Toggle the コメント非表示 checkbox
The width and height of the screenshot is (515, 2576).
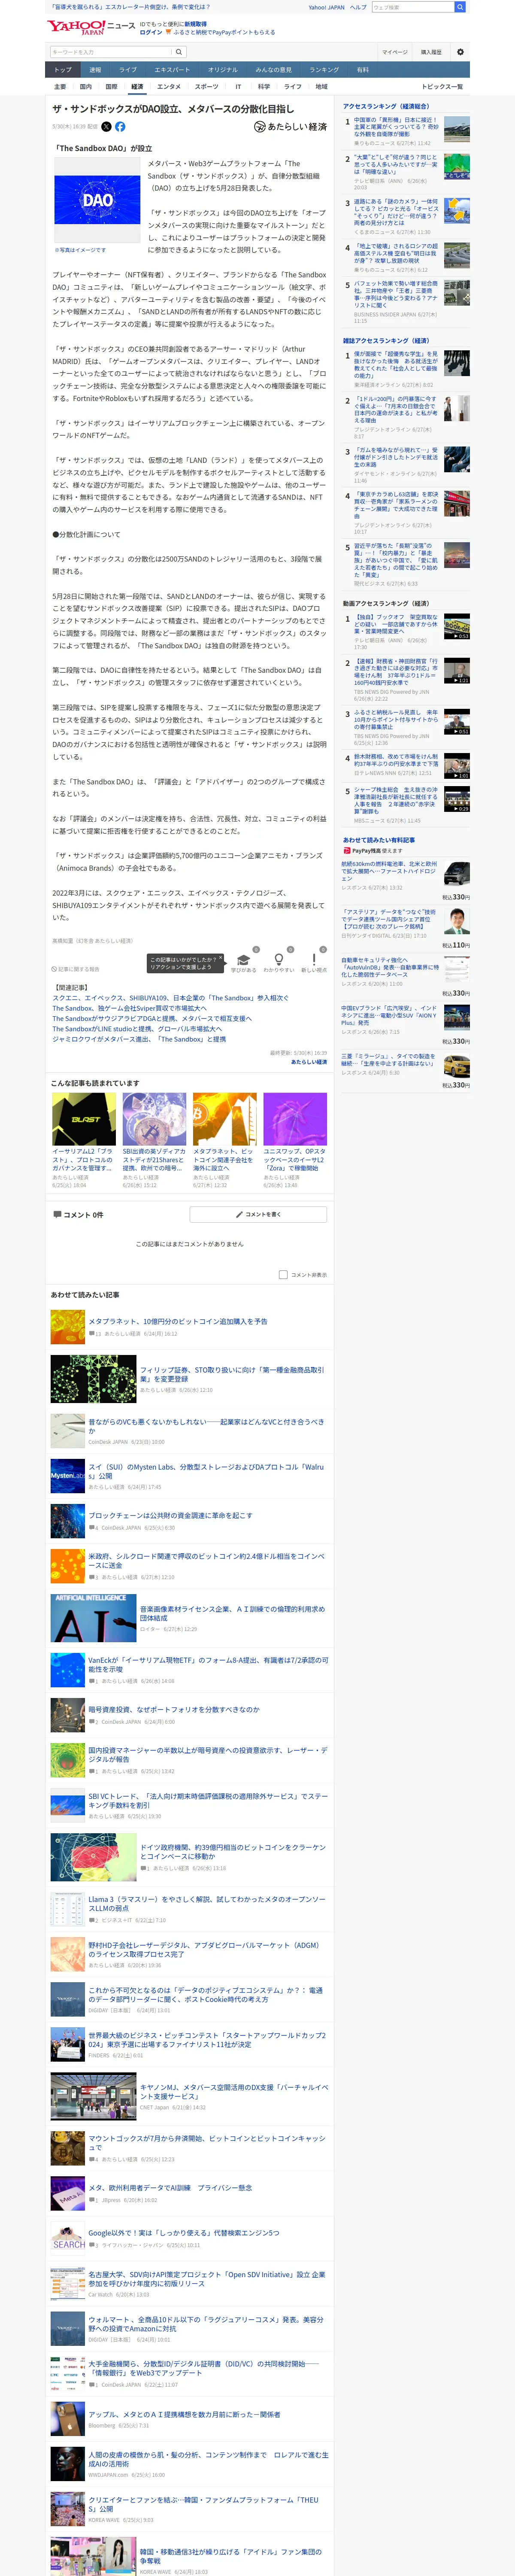pyautogui.click(x=283, y=1275)
